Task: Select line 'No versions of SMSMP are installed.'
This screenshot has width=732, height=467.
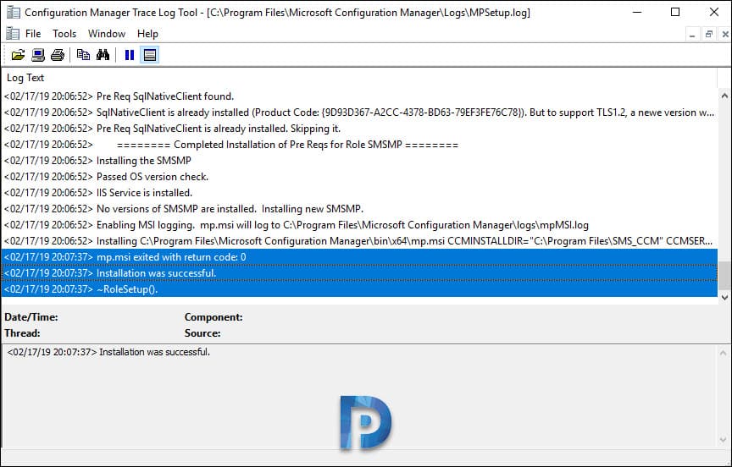Action: click(x=359, y=209)
